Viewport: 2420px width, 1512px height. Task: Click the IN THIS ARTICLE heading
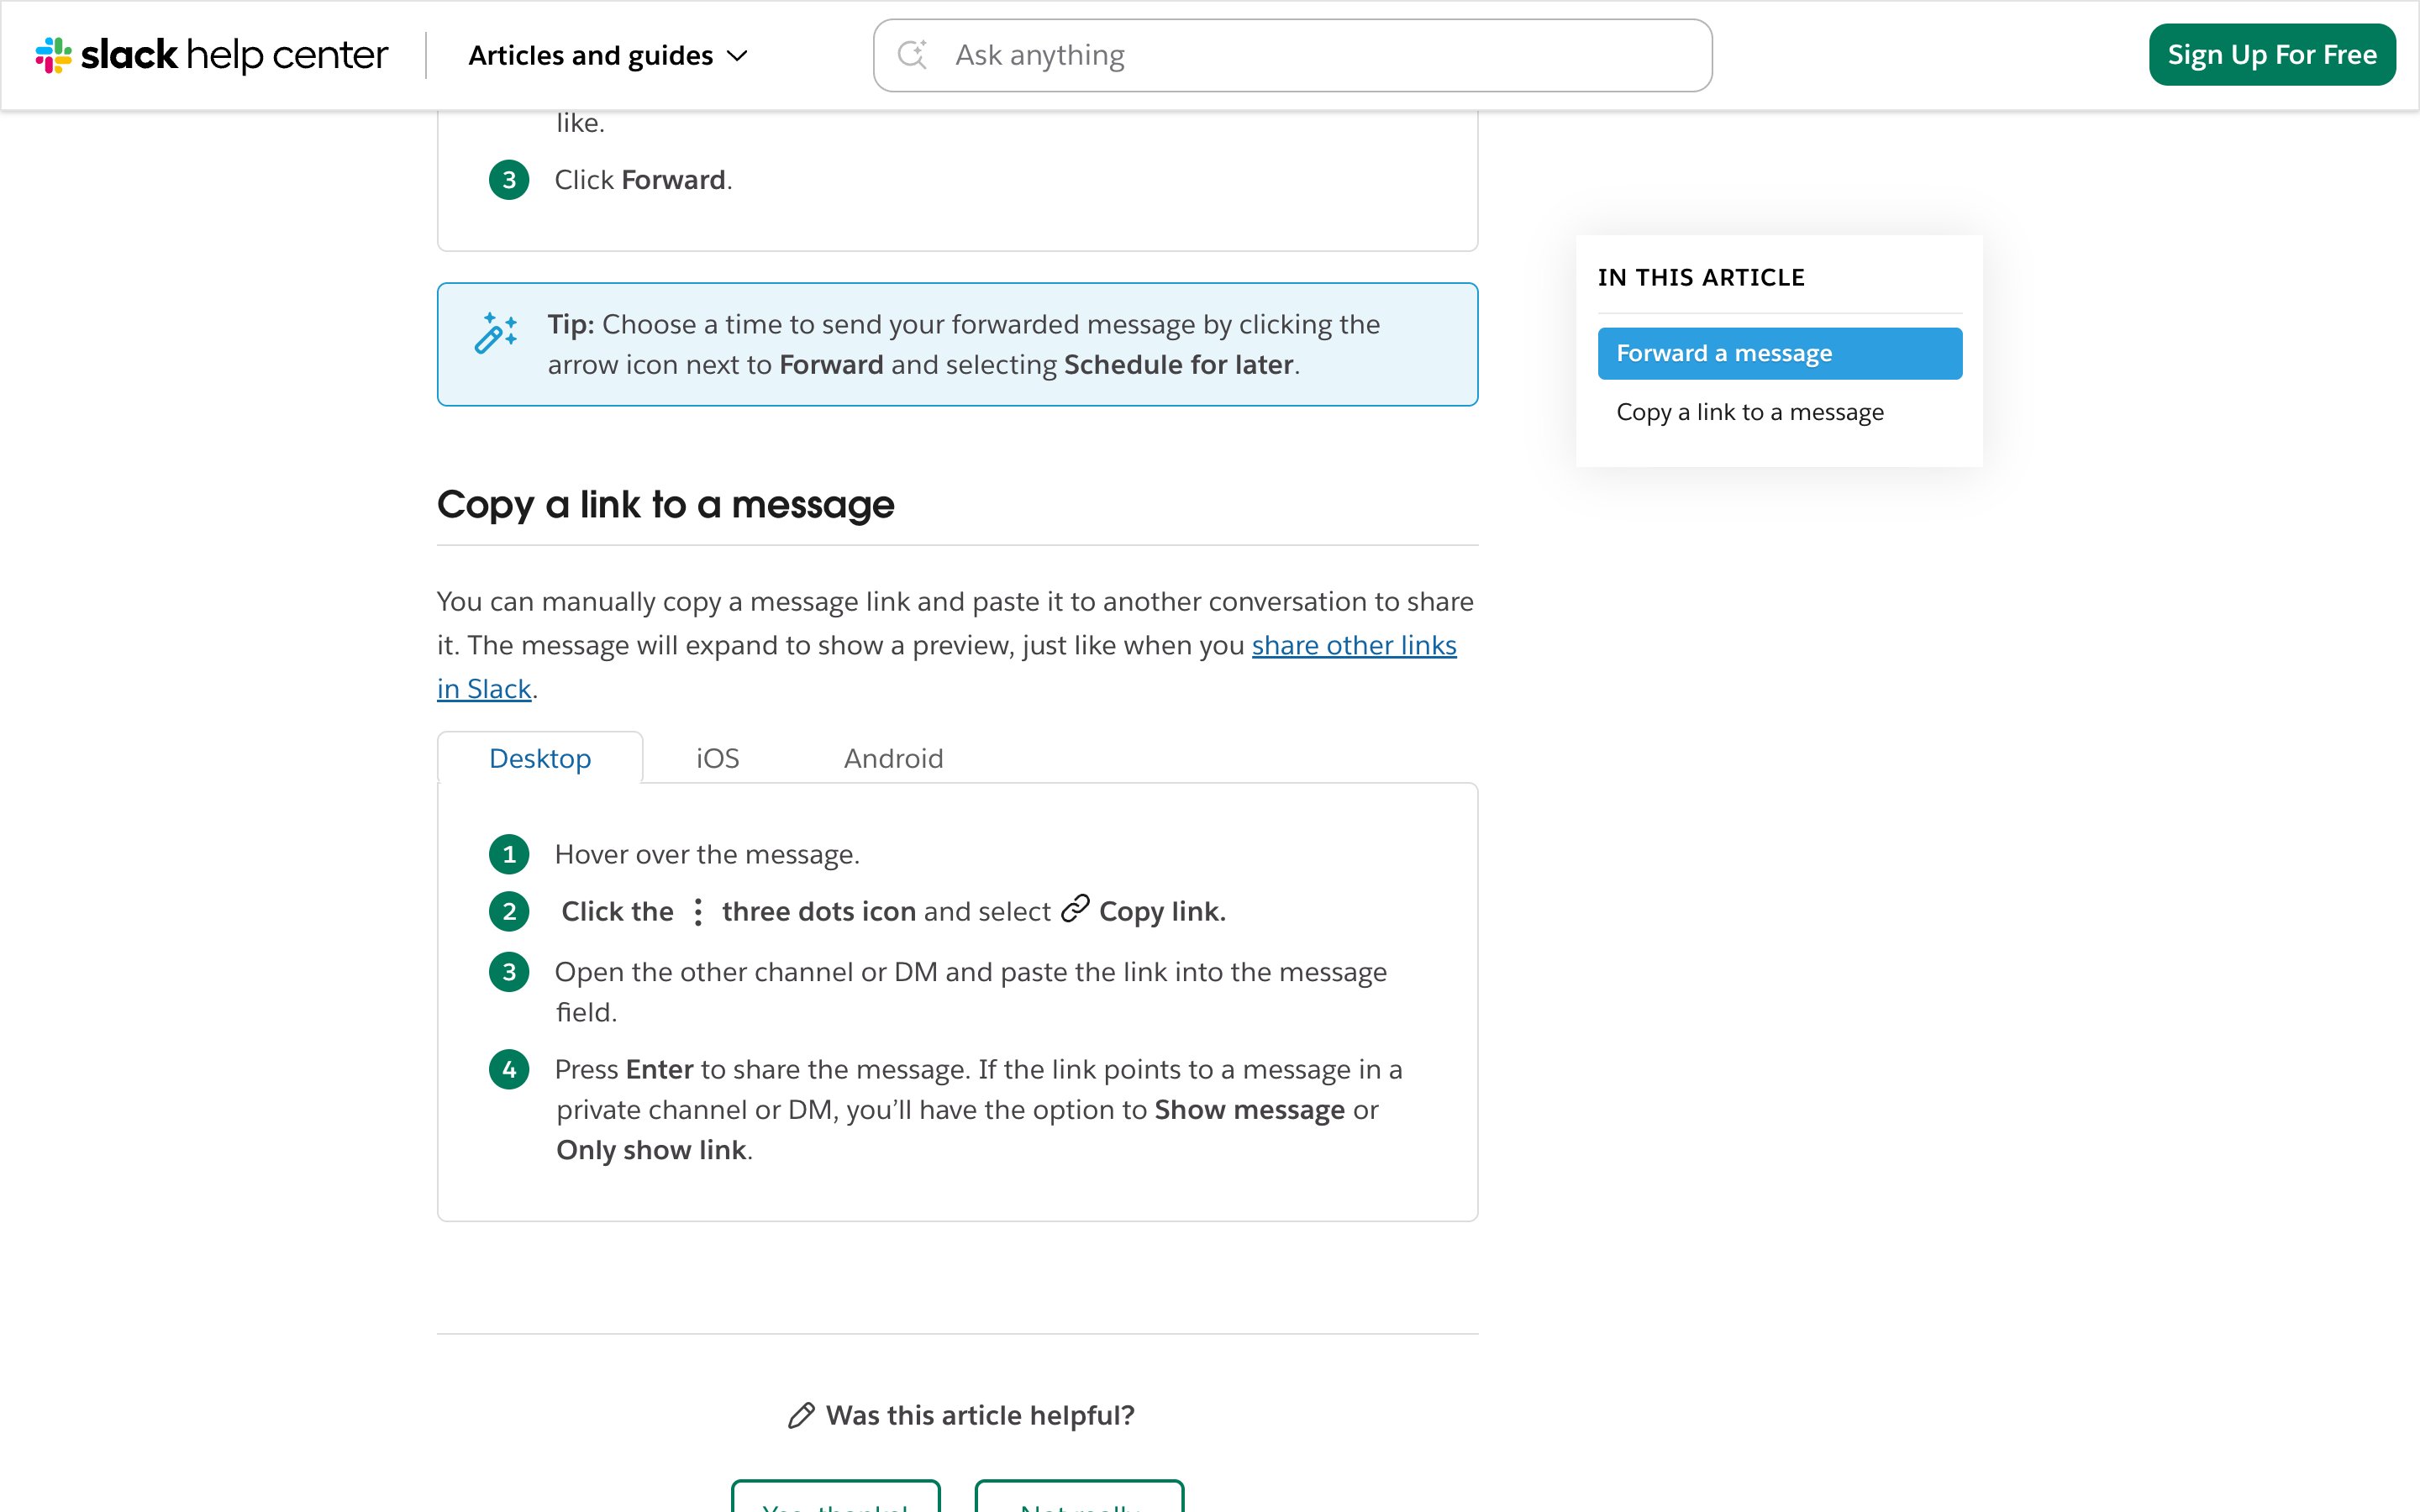tap(1701, 278)
